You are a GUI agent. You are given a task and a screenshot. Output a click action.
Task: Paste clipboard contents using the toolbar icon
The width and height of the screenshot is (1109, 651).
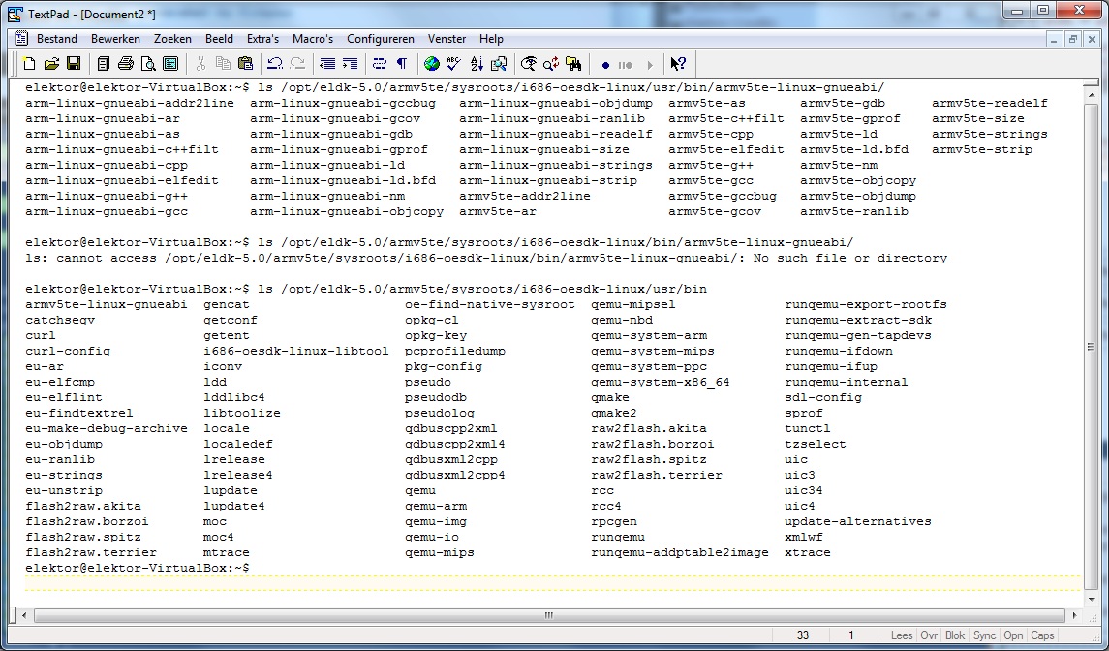[245, 64]
